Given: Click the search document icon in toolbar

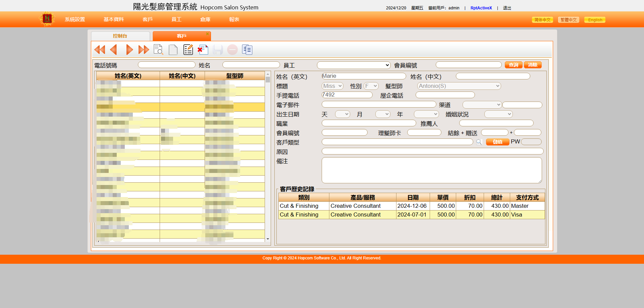Looking at the screenshot, I should pos(158,50).
